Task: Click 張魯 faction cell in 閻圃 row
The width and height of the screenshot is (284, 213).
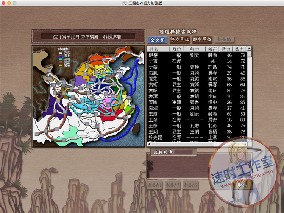Action: (195, 102)
